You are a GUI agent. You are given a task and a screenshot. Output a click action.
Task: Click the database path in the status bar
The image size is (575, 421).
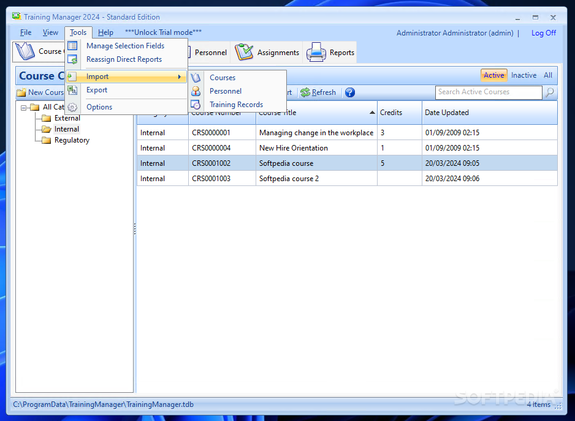103,404
